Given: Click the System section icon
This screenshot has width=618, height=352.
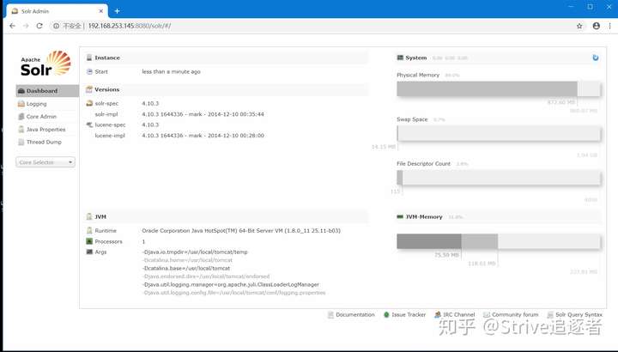Looking at the screenshot, I should [400, 58].
